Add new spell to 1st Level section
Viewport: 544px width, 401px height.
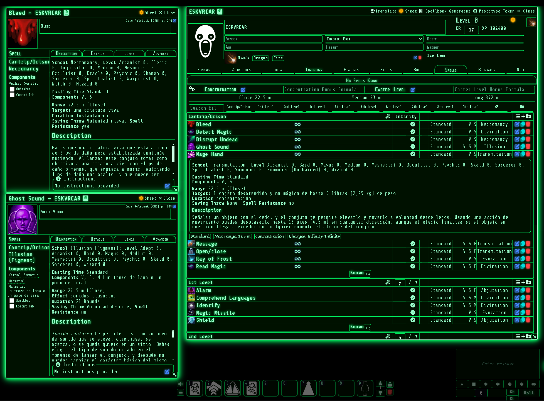pyautogui.click(x=523, y=282)
